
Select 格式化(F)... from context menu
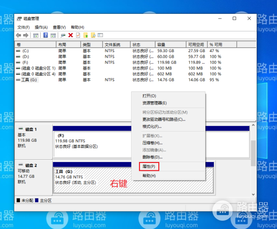coord(152,127)
